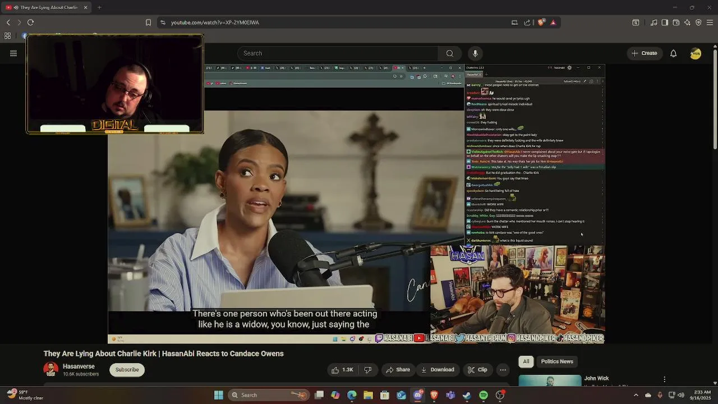The width and height of the screenshot is (718, 404).
Task: Click install-app icon in address bar
Action: tap(514, 22)
